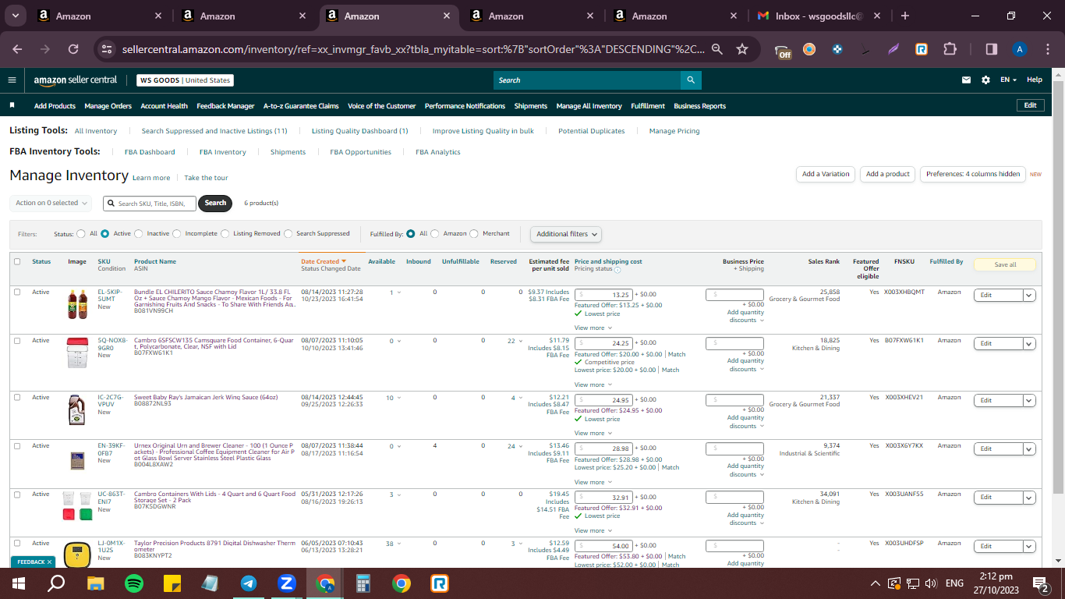Bookmark this page with the star icon
Image resolution: width=1065 pixels, height=599 pixels.
742,49
